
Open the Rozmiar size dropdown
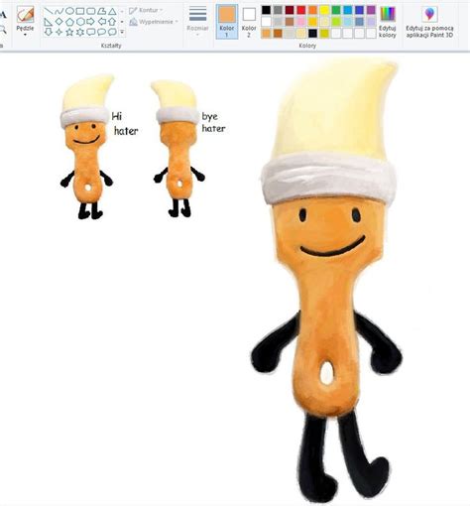pos(197,21)
